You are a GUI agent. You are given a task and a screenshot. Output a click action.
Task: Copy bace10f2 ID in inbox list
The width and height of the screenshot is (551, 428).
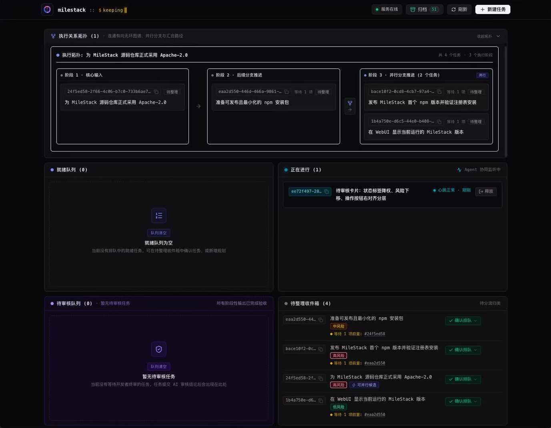pos(321,349)
